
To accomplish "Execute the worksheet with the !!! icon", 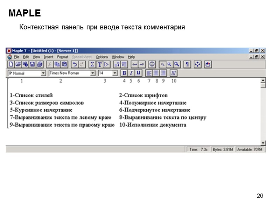I will [173, 73].
